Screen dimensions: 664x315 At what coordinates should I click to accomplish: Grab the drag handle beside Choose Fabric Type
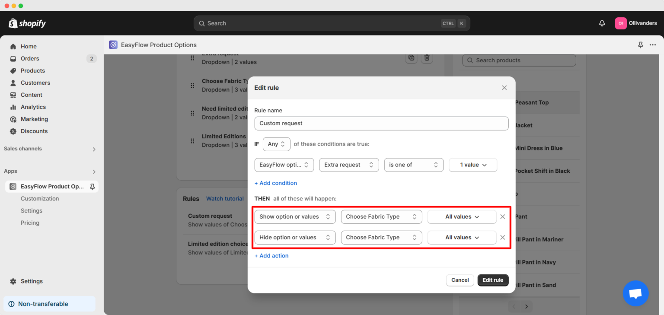coord(192,85)
